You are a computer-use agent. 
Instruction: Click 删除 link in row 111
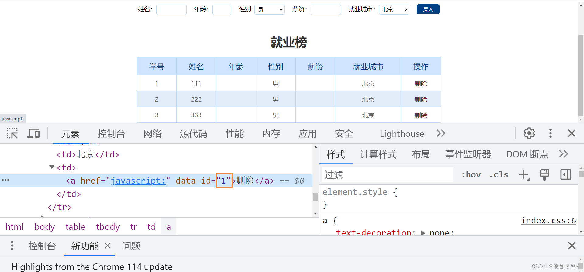pyautogui.click(x=421, y=84)
